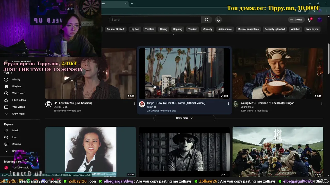330x185 pixels.
Task: Open options menu for Ginjin How To Flex
Action: coord(228,103)
